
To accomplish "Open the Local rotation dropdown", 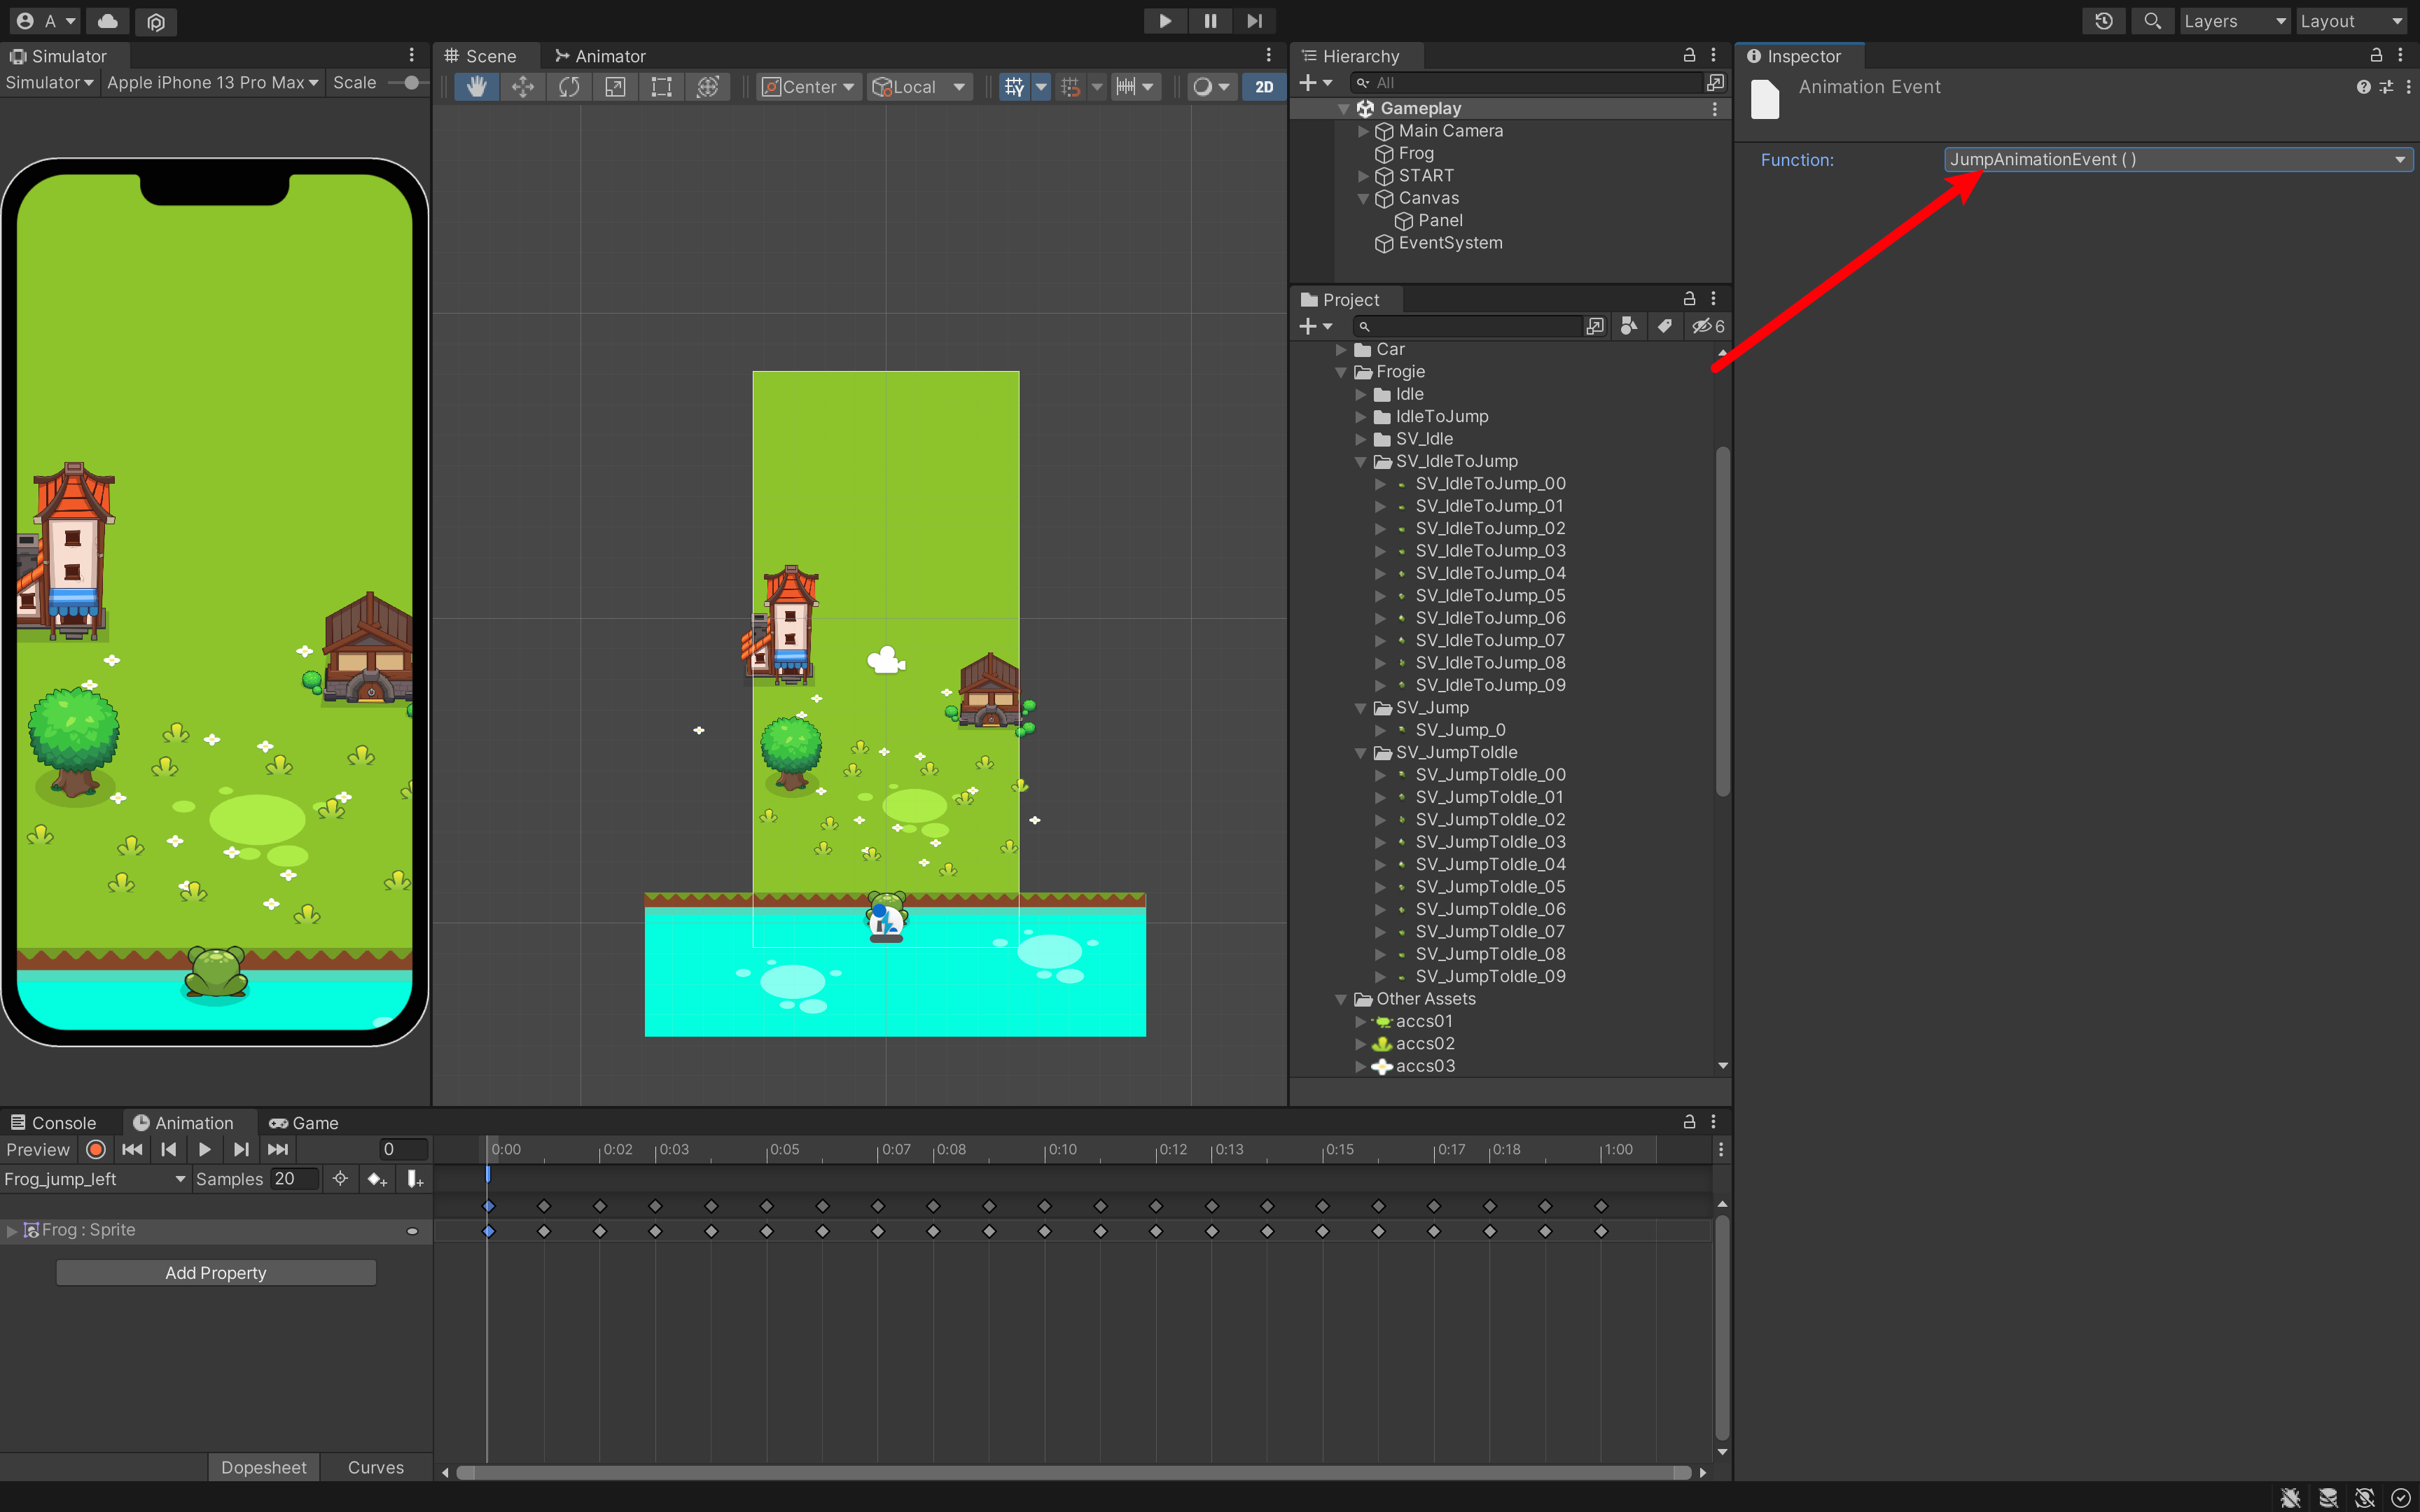I will [x=919, y=87].
